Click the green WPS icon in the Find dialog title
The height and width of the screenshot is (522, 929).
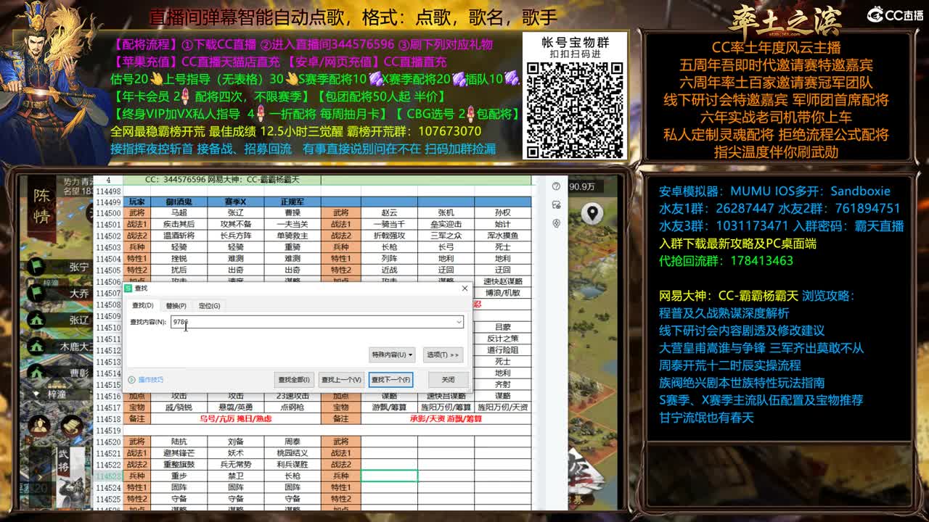coord(128,289)
